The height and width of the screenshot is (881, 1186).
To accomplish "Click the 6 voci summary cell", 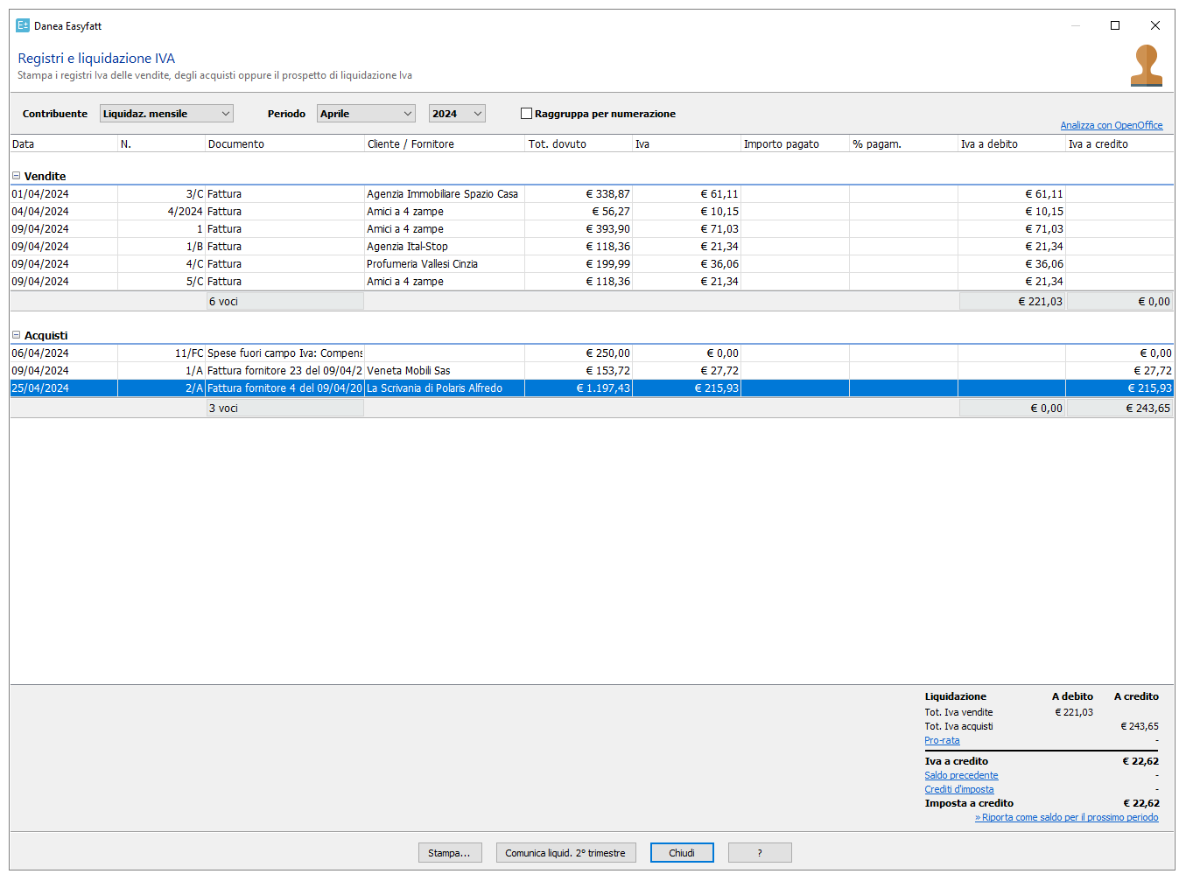I will (284, 302).
